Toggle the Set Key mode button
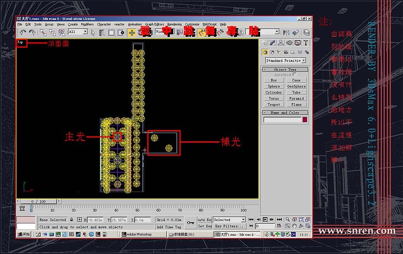The width and height of the screenshot is (403, 254). (x=205, y=226)
